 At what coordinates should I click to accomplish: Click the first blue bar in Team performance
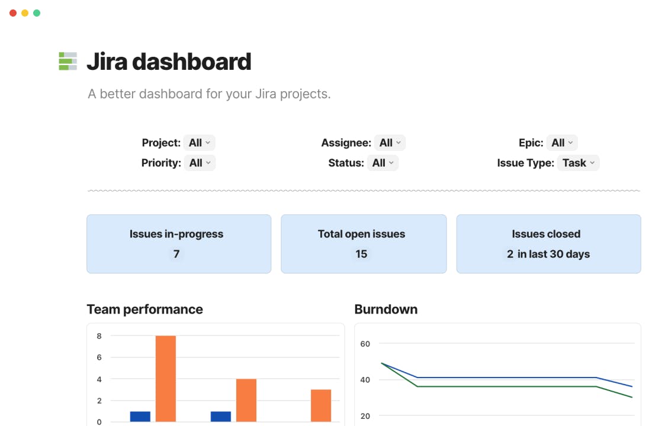140,417
